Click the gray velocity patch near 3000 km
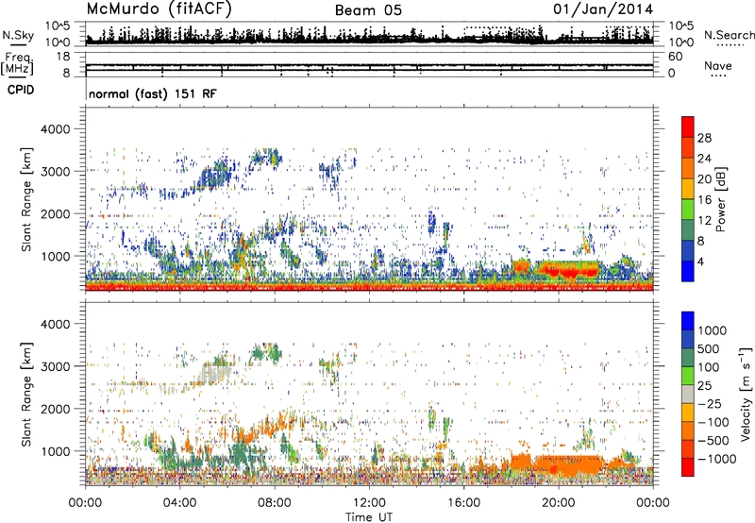This screenshot has height=523, width=755. click(214, 375)
